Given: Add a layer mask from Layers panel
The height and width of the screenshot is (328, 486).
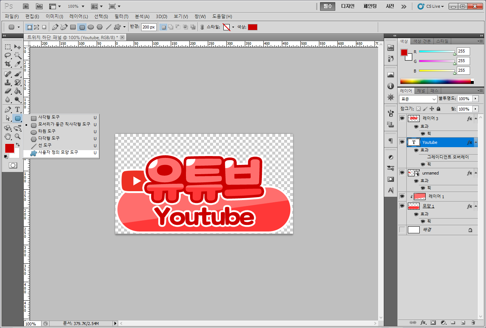Looking at the screenshot, I should [x=433, y=322].
